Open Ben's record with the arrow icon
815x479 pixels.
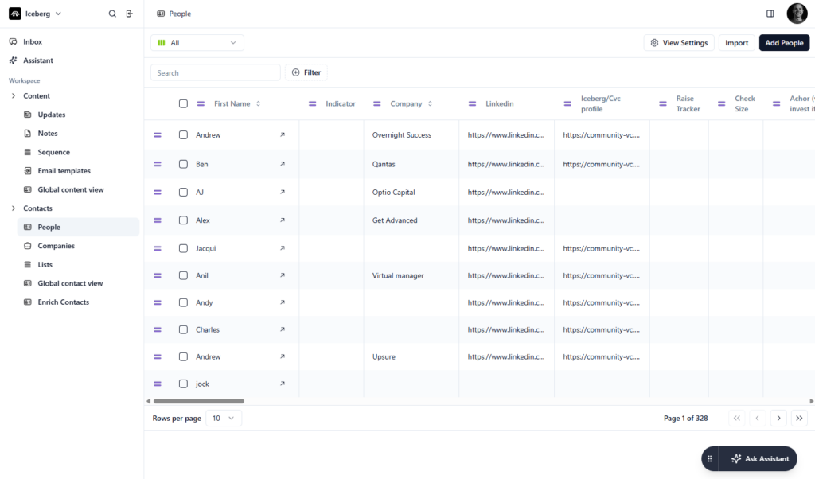282,164
